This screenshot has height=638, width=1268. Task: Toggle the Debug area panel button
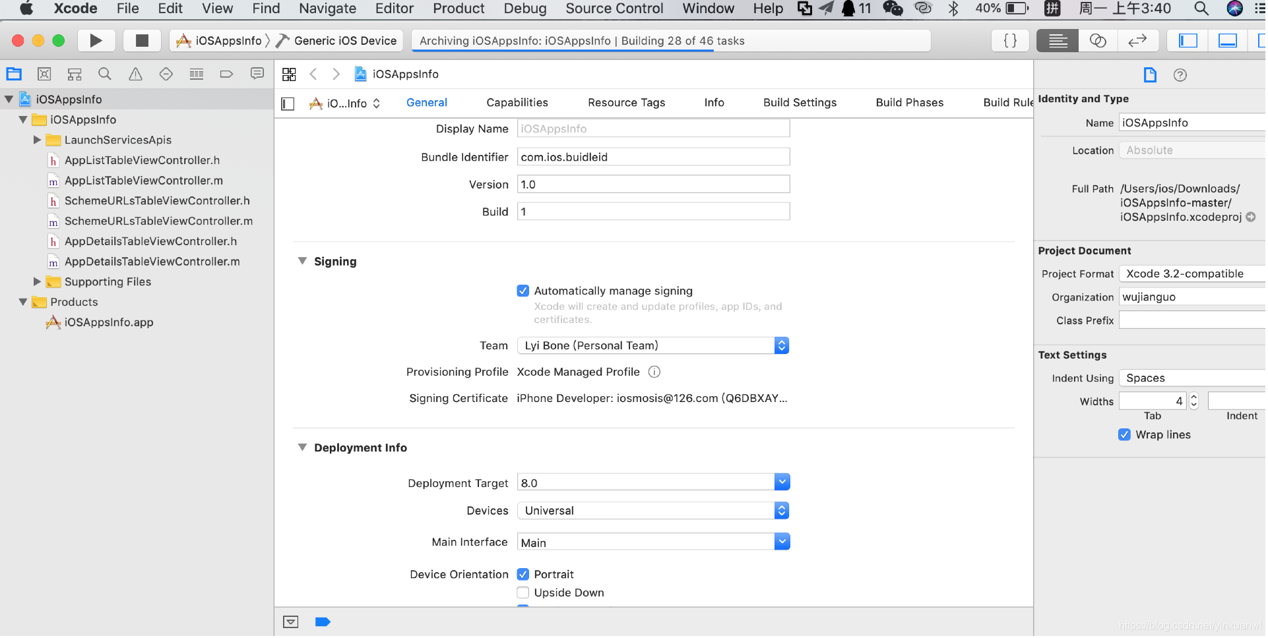[x=1228, y=41]
